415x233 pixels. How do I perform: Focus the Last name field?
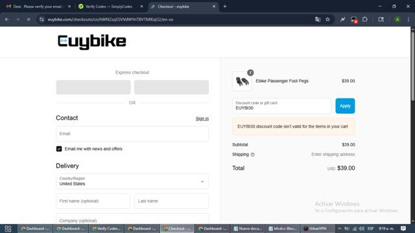click(x=171, y=201)
